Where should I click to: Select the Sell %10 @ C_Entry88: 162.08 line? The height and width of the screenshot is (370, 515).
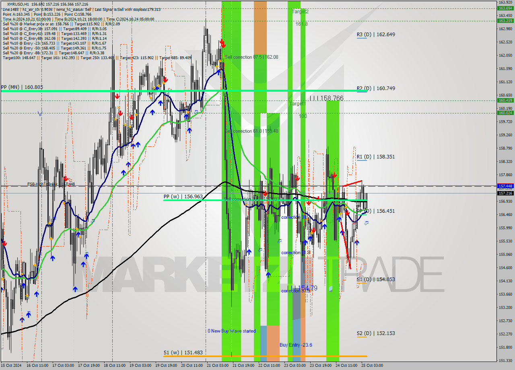point(54,38)
